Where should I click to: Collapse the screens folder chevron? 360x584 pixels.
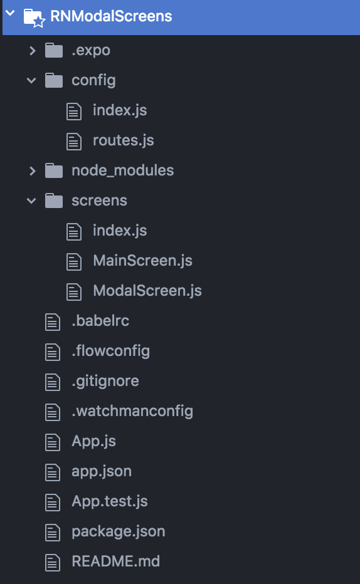(32, 201)
